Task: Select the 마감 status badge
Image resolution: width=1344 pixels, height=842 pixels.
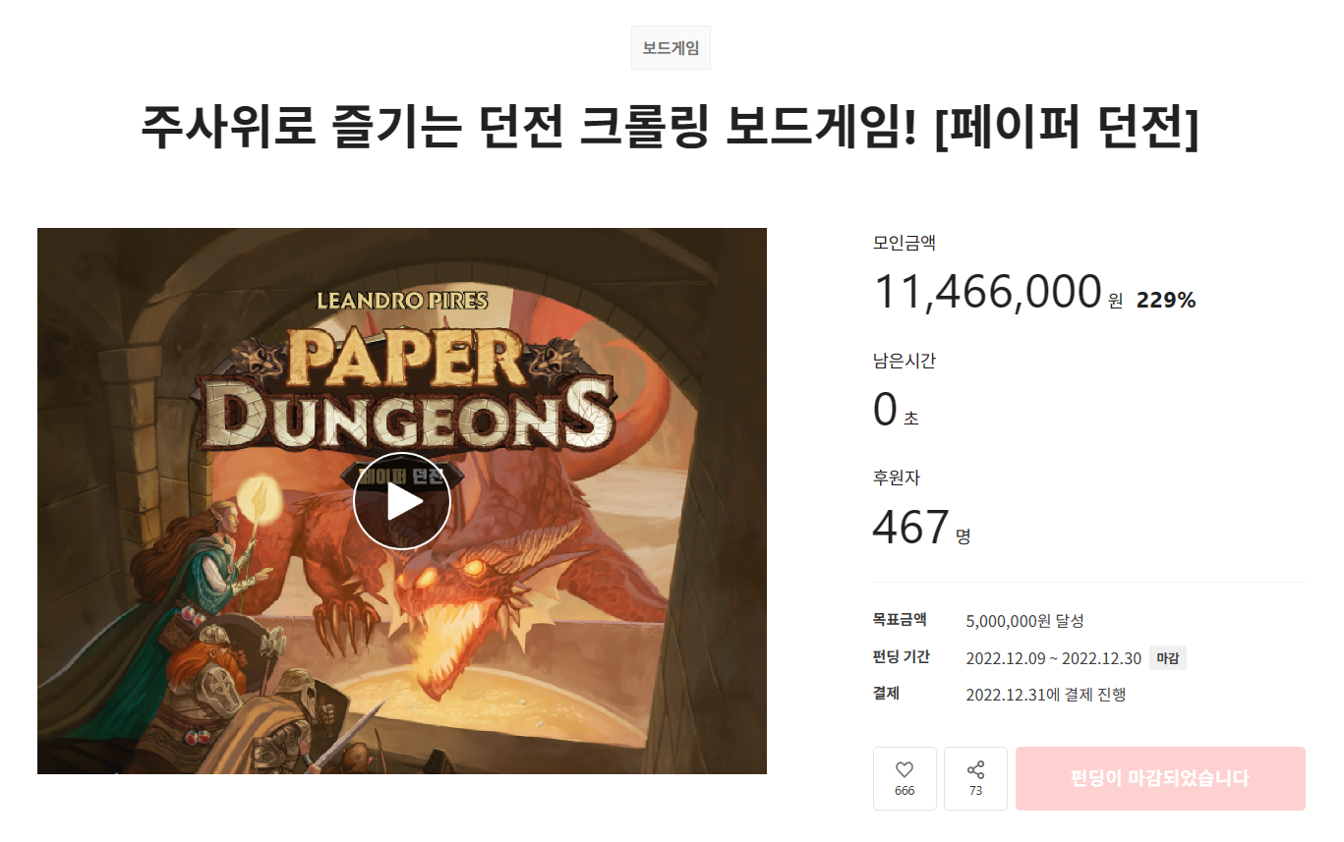Action: click(x=1168, y=658)
